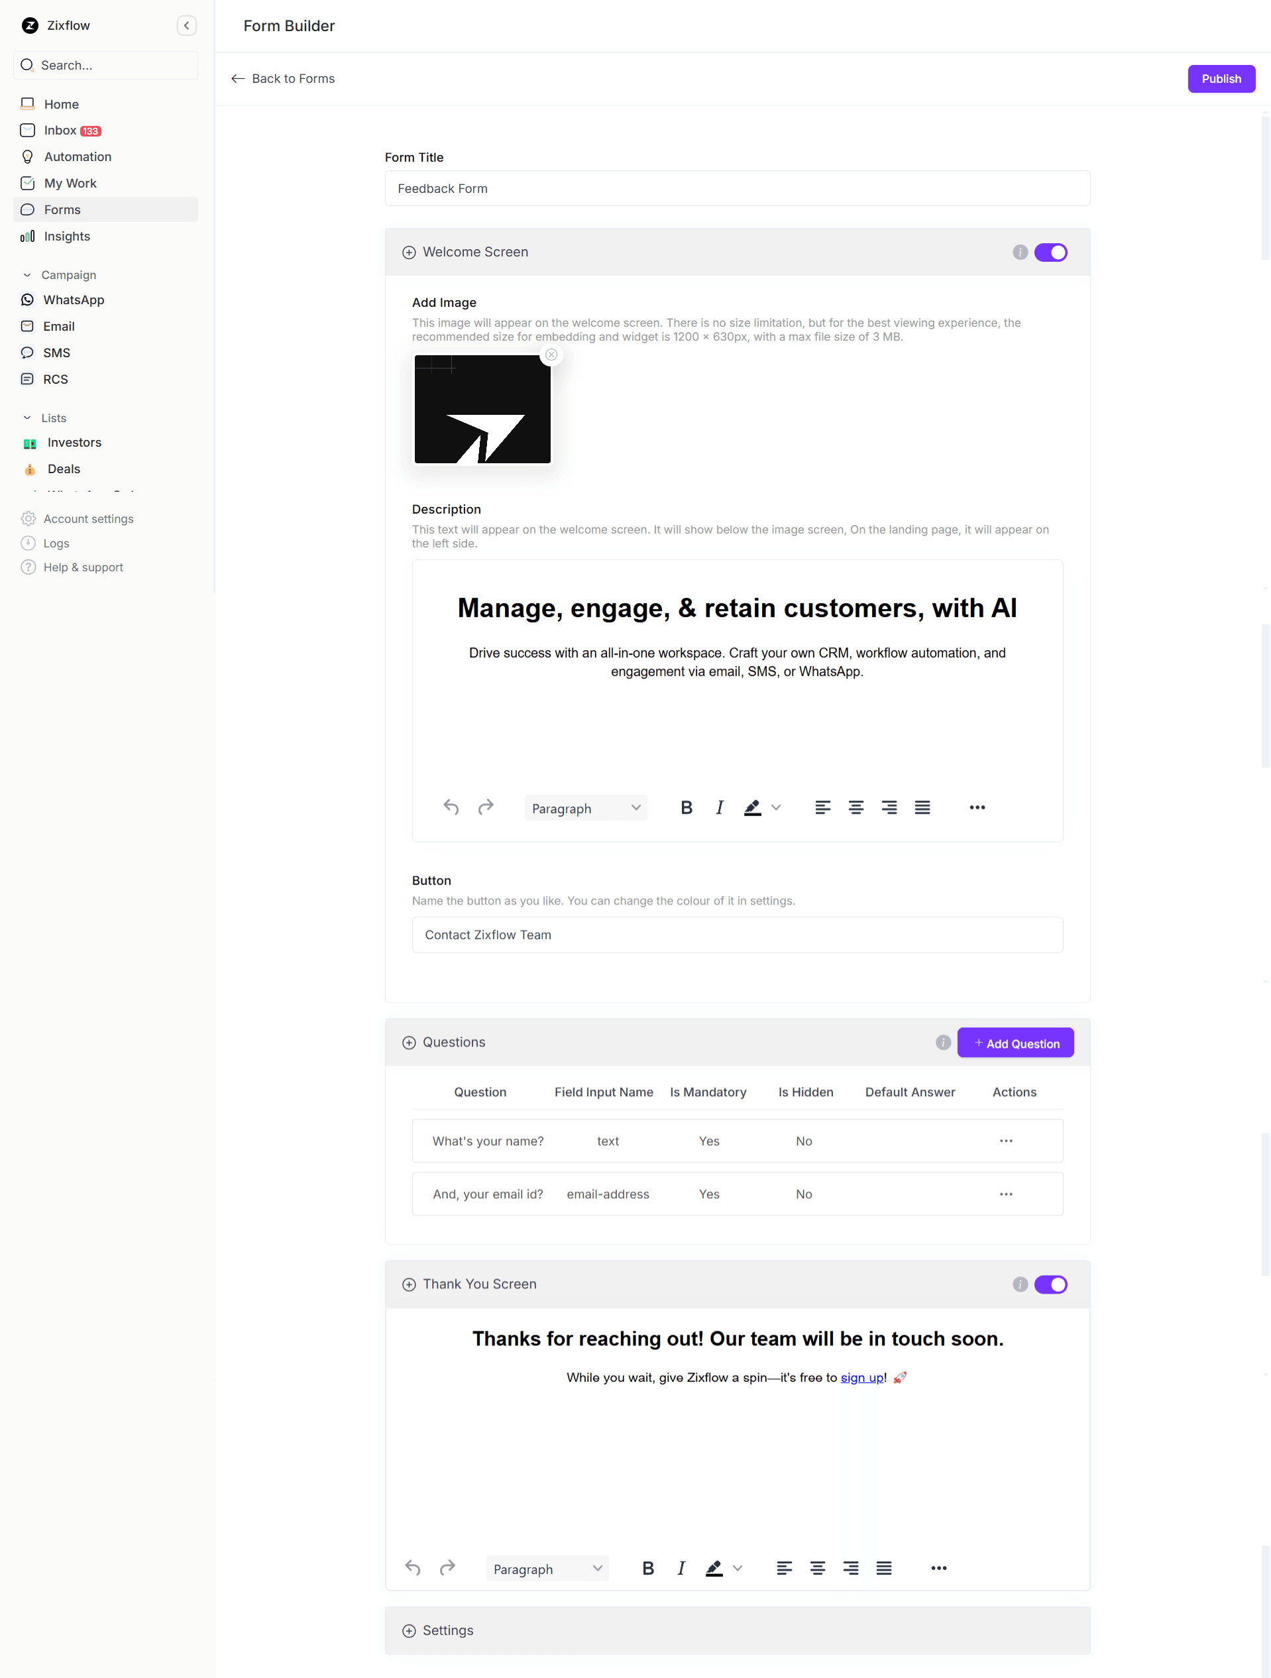Follow the sign up link
1271x1678 pixels.
pyautogui.click(x=862, y=1377)
